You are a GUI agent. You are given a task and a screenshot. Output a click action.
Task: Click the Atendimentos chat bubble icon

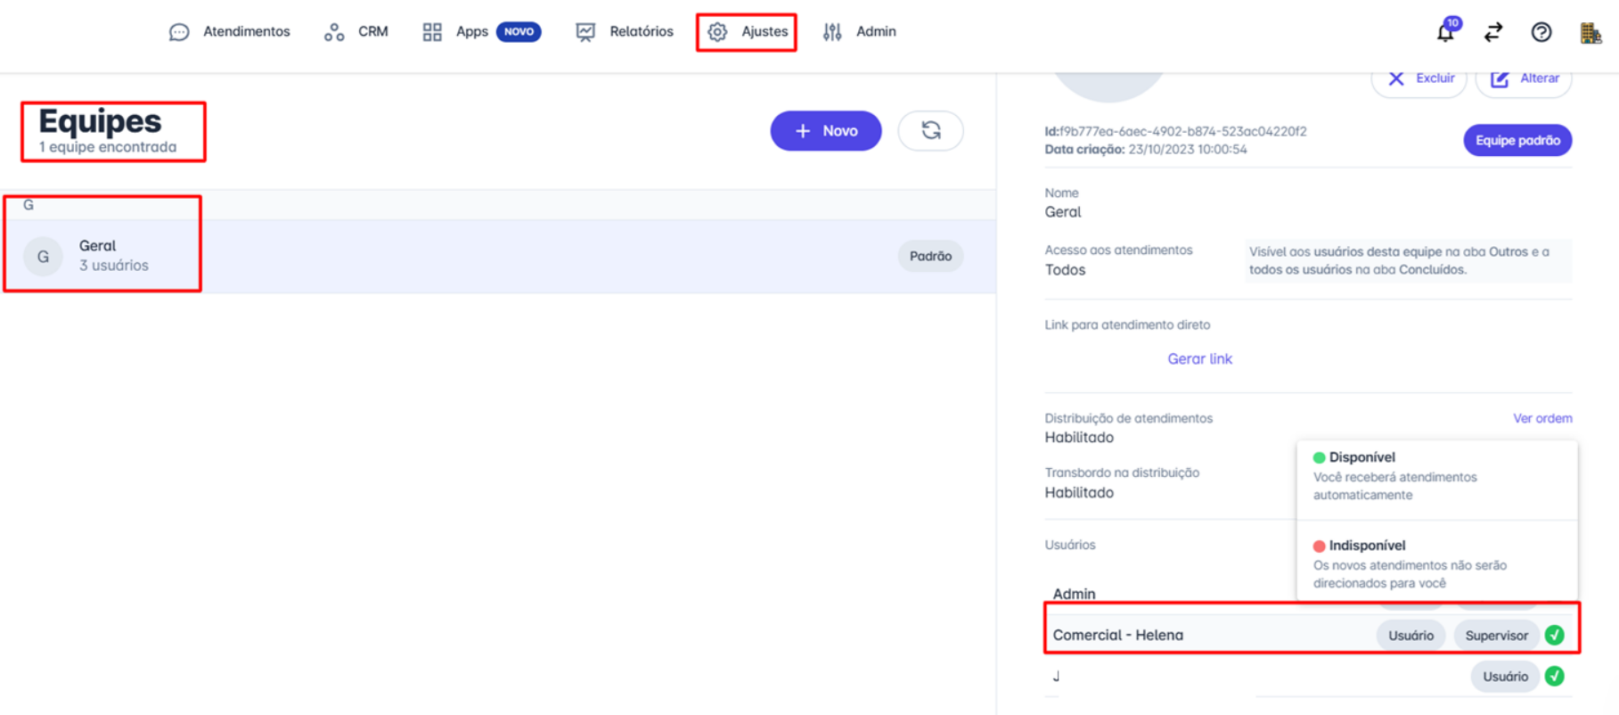point(179,32)
